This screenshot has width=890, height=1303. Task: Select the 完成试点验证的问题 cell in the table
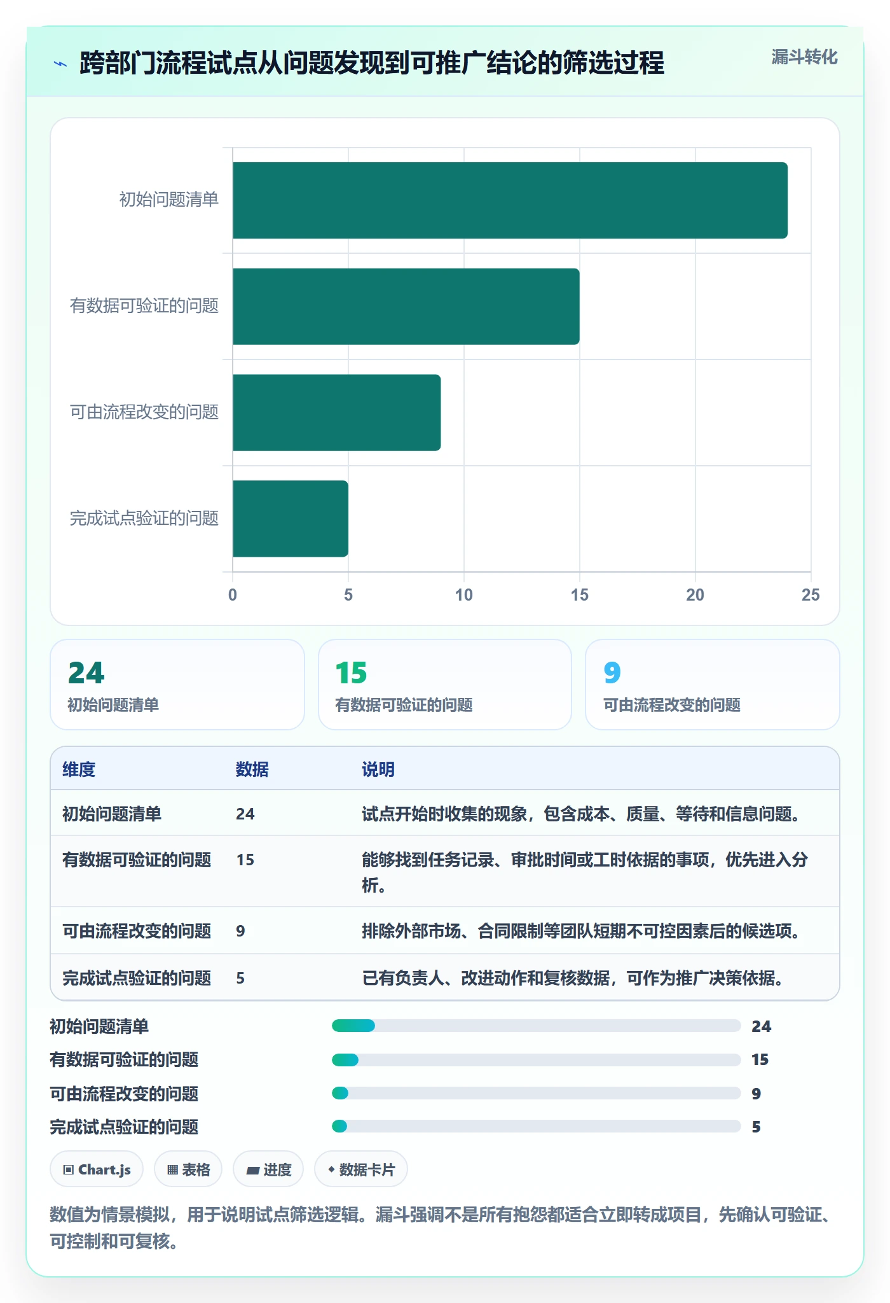tap(137, 978)
